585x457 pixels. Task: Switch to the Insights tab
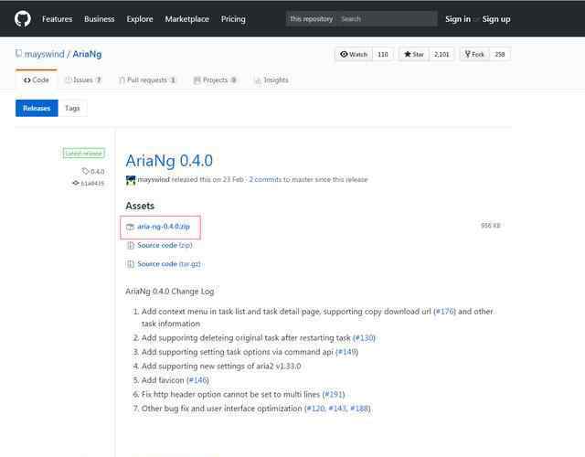coord(271,80)
